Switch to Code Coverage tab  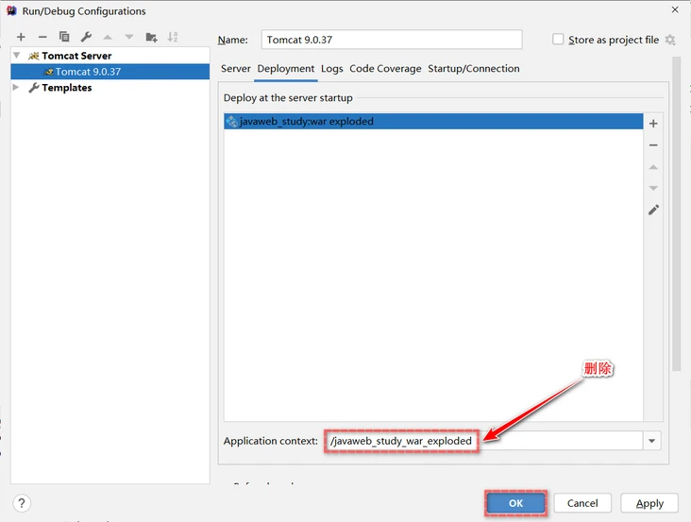tap(385, 69)
